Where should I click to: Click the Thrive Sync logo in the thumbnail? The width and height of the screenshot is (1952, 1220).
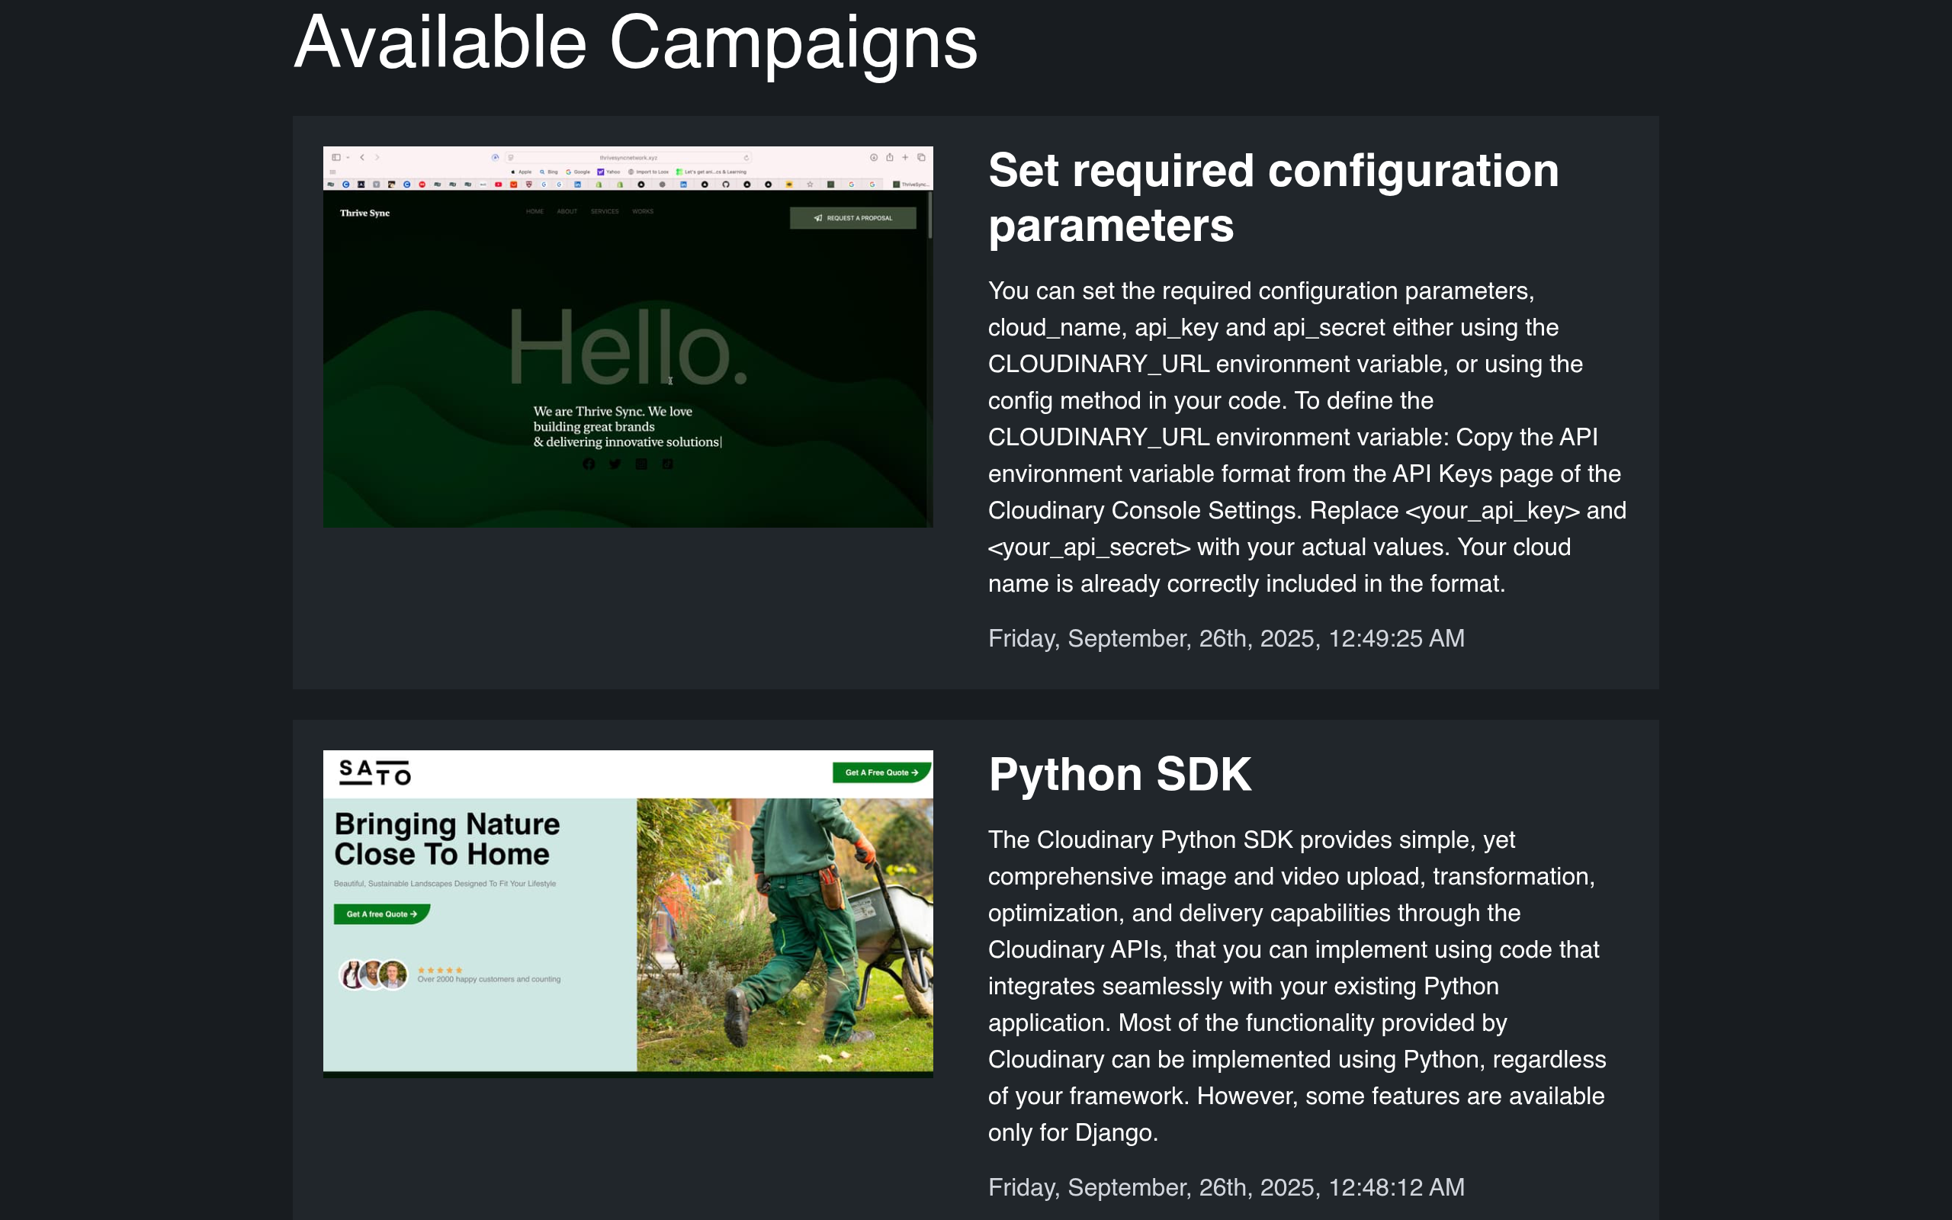pyautogui.click(x=364, y=213)
